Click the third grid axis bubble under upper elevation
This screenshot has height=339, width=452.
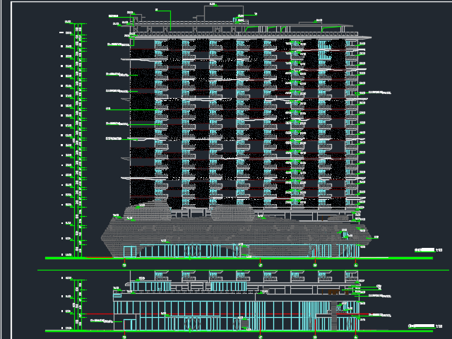coord(314,264)
